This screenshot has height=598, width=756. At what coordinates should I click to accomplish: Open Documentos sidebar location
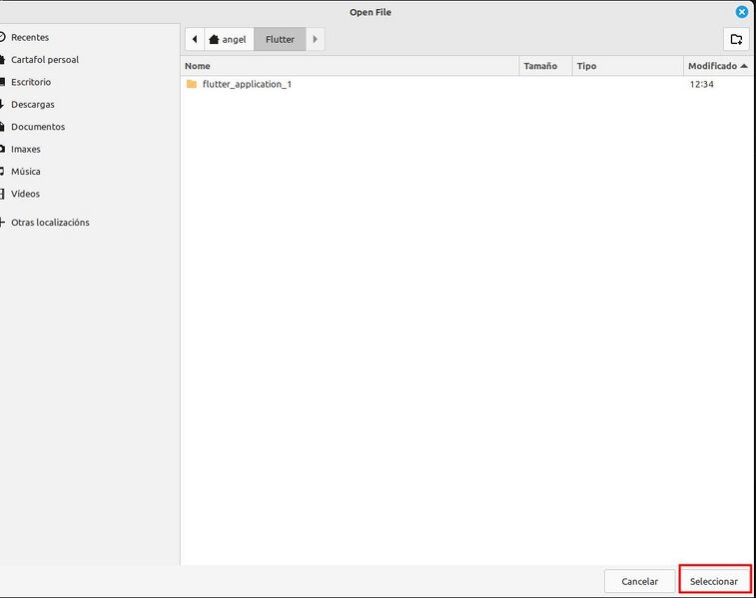pos(90,127)
